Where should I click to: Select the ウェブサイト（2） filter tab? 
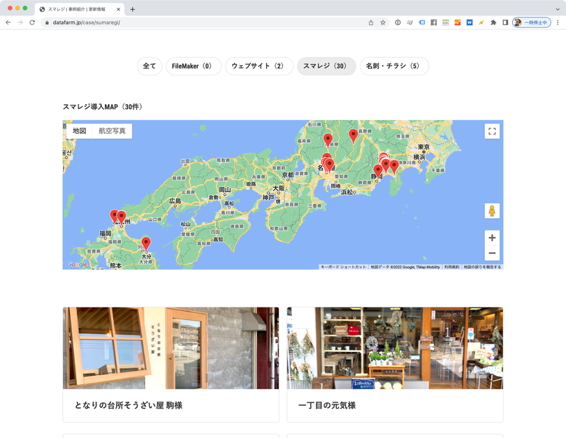tap(259, 66)
